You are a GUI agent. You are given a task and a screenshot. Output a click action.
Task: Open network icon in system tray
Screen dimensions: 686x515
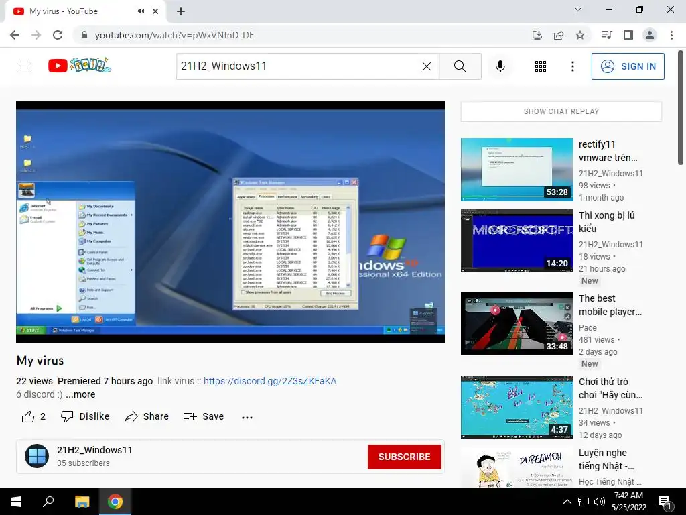(584, 502)
